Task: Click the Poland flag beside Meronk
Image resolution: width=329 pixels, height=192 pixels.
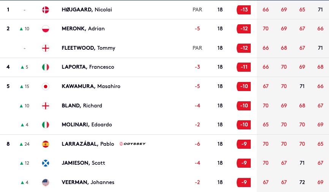Action: point(46,29)
